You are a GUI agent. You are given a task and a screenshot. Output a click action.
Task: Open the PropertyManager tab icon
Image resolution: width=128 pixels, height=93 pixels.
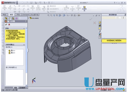pos(10,18)
